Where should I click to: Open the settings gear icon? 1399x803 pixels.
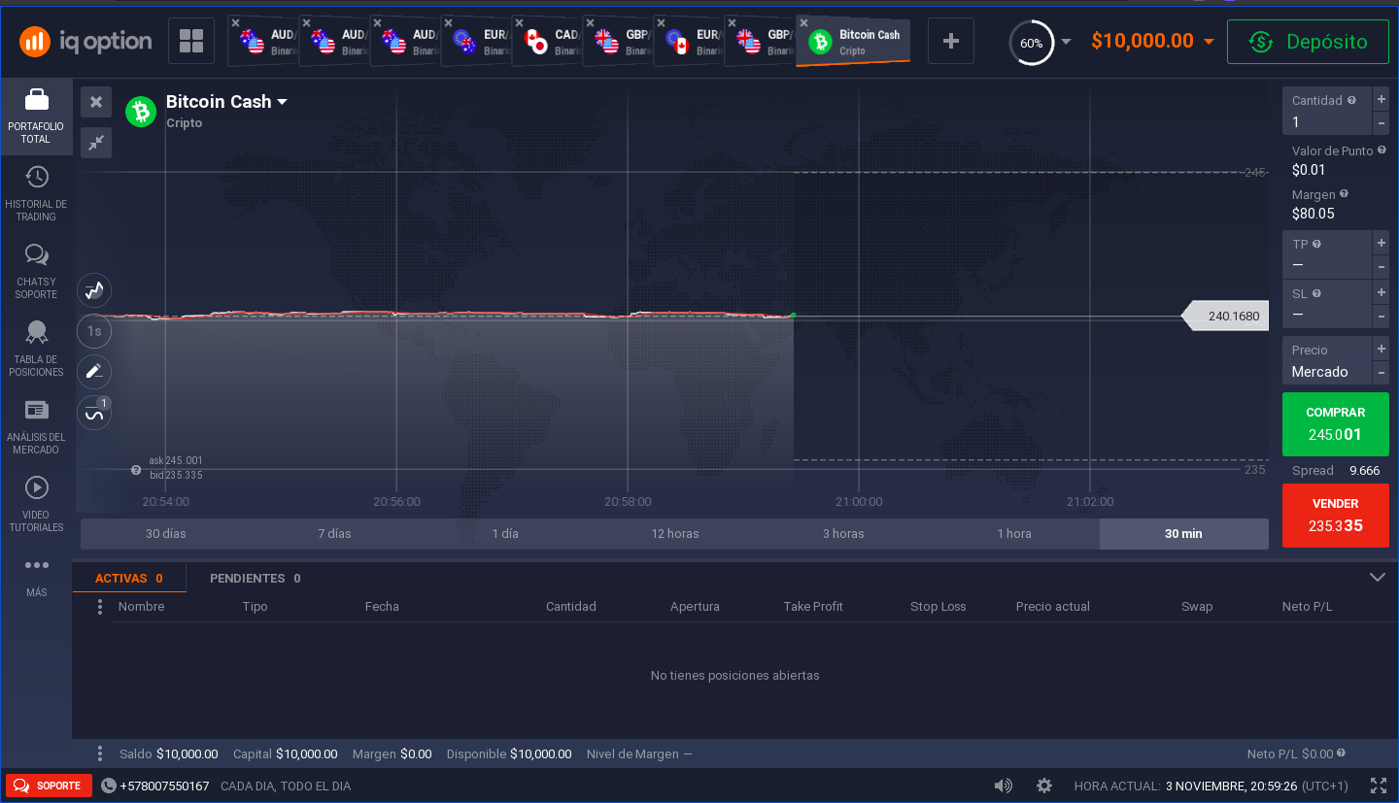click(x=1044, y=786)
